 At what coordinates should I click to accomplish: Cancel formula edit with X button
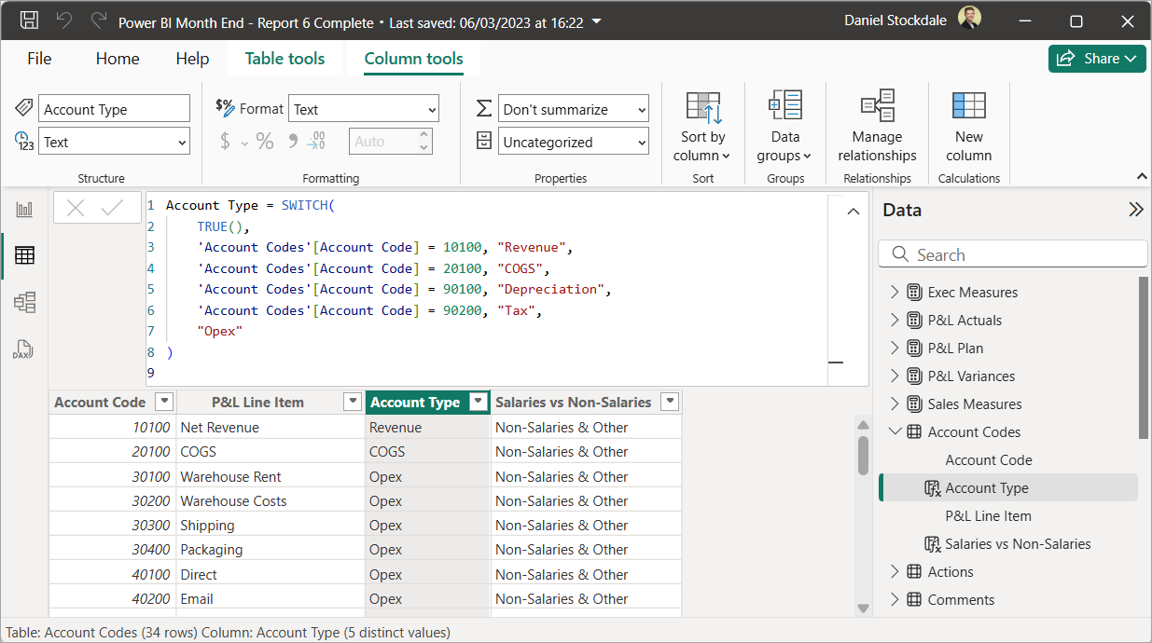[x=76, y=208]
